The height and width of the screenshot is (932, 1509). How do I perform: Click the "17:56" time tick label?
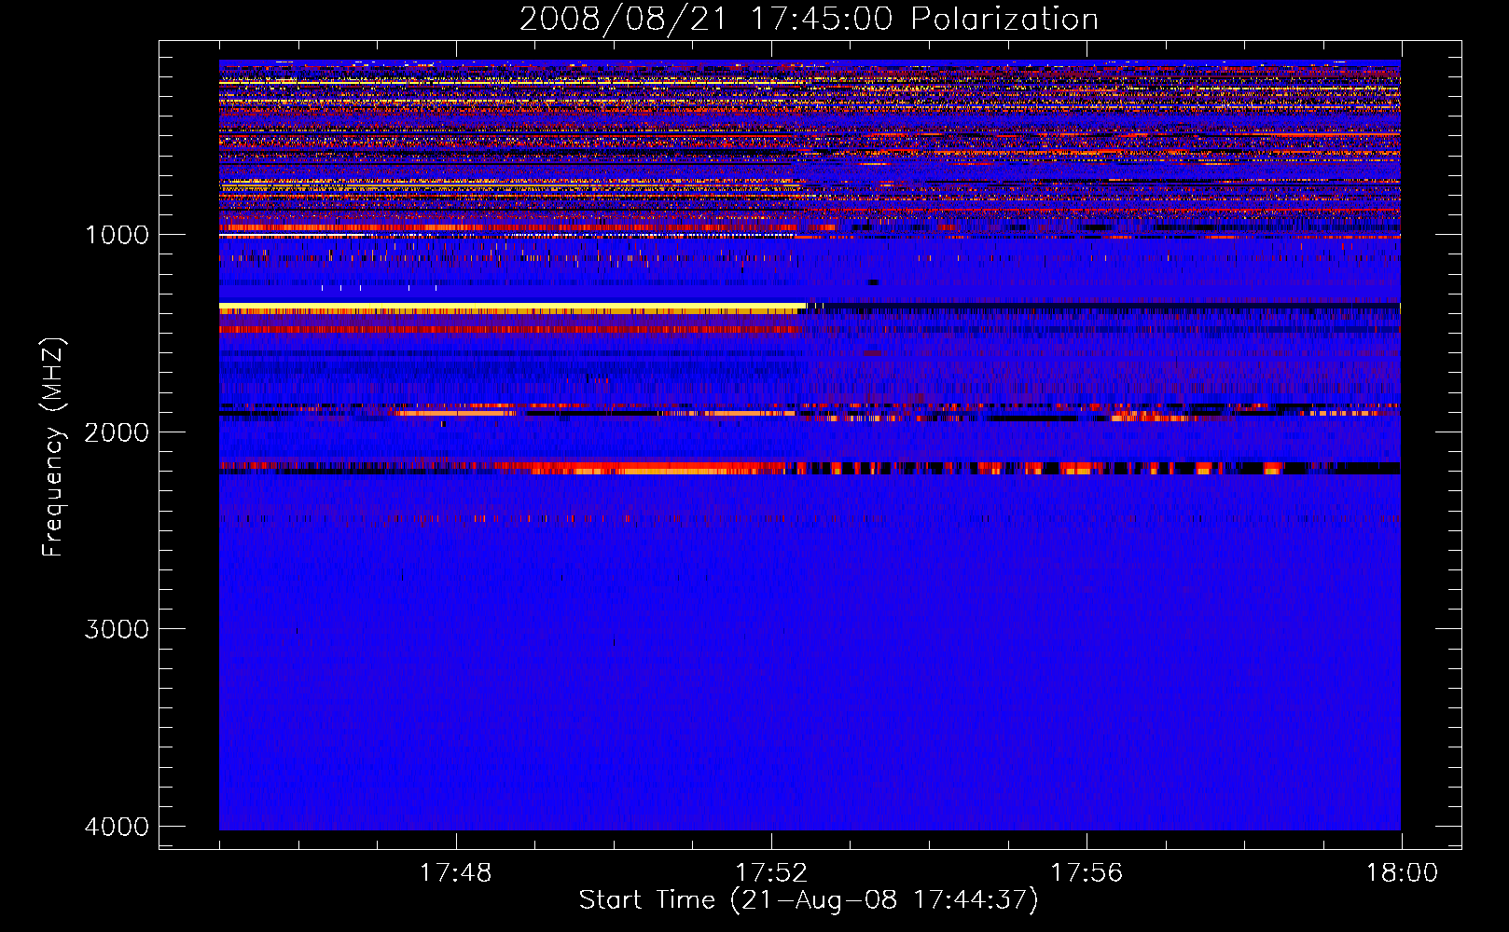(1087, 873)
